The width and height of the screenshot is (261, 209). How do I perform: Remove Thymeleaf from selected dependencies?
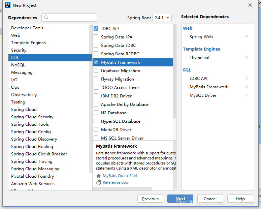[x=247, y=57]
